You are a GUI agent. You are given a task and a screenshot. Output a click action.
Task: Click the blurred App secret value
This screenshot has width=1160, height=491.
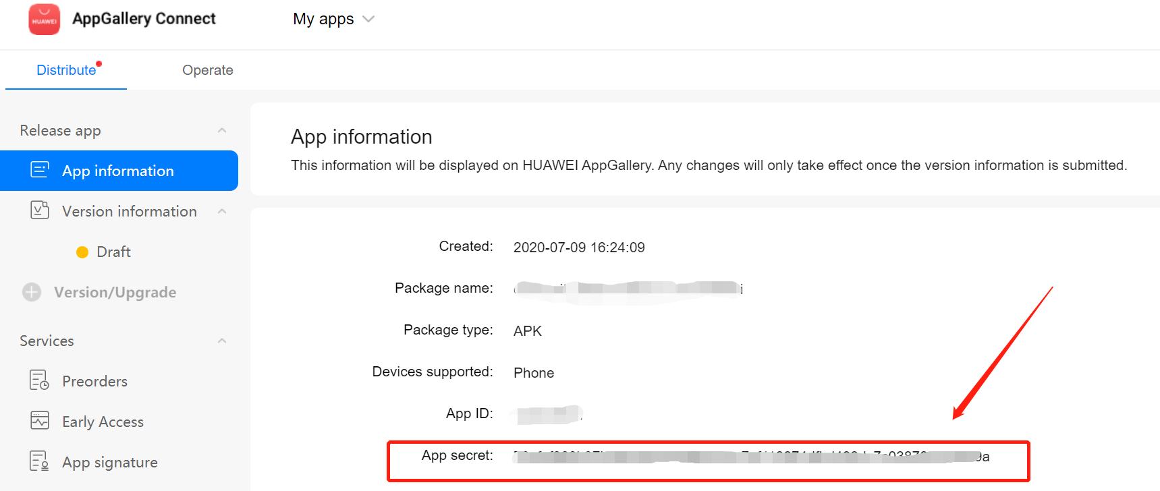click(x=751, y=457)
